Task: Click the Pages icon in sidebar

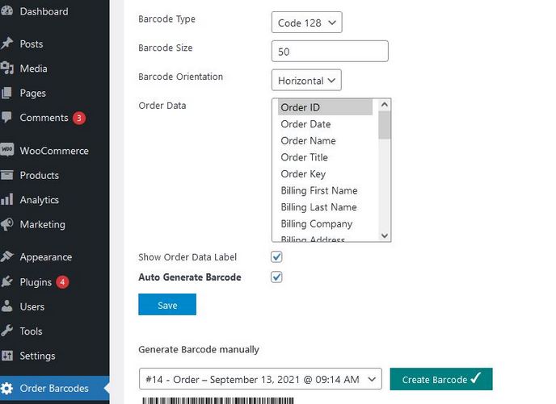Action: 6,93
